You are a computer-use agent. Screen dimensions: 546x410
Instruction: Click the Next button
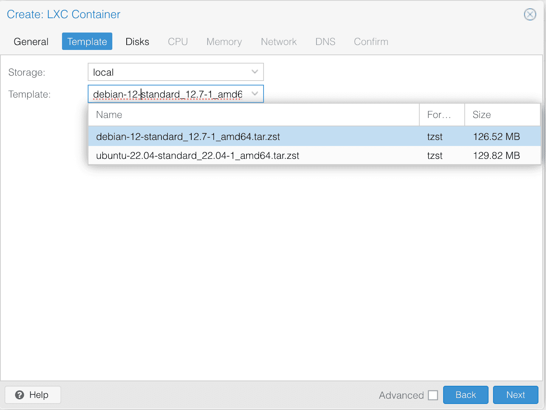point(515,395)
